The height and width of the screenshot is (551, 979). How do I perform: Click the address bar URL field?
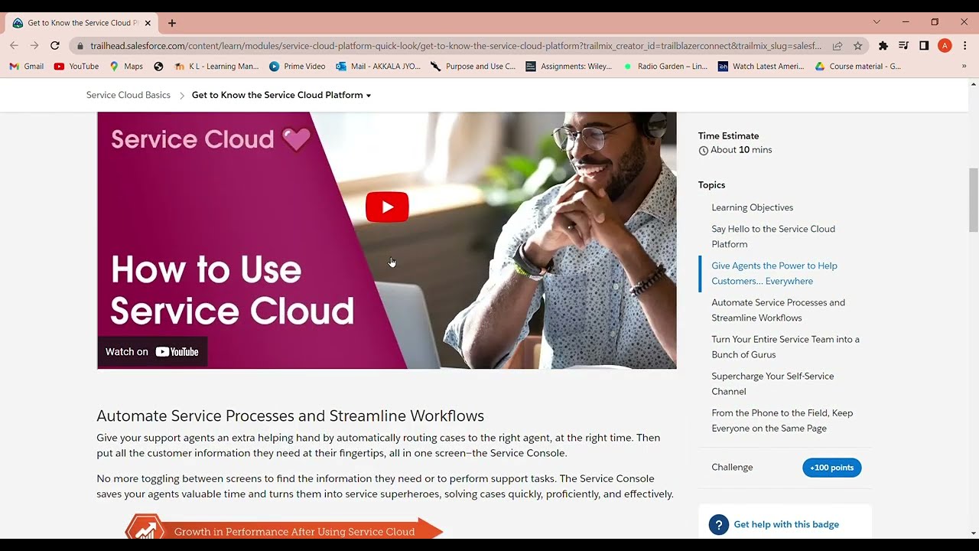coord(455,46)
